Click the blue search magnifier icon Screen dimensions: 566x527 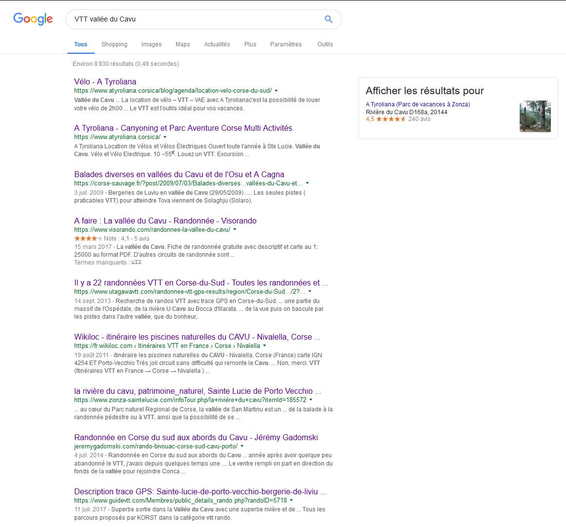328,19
